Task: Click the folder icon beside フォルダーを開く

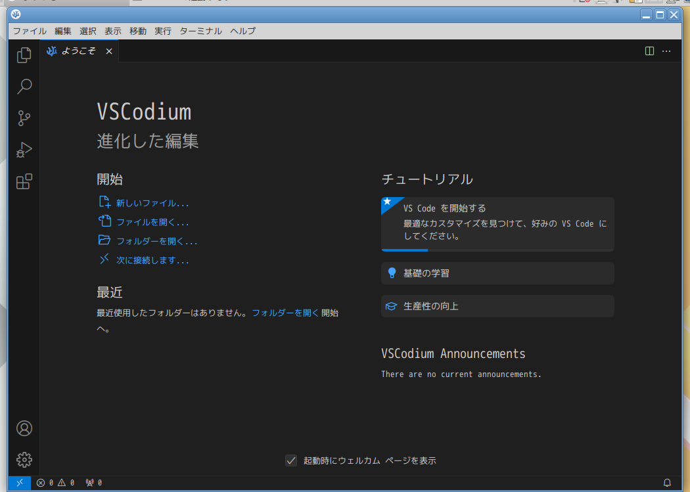Action: (x=104, y=240)
